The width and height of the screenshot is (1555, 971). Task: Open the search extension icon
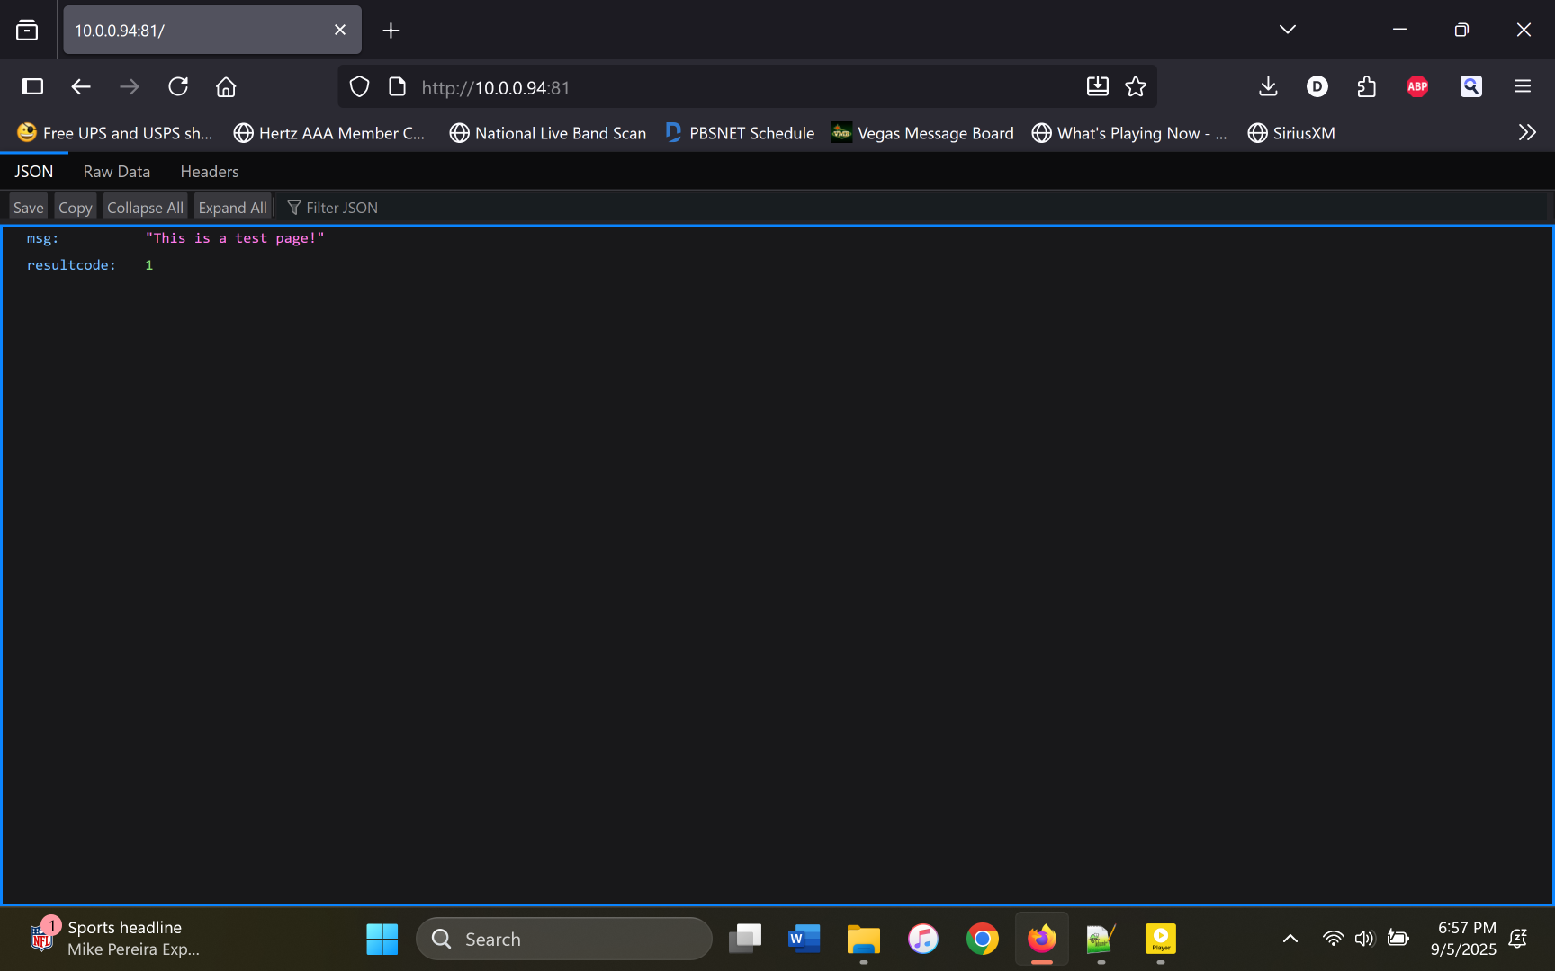(x=1471, y=86)
